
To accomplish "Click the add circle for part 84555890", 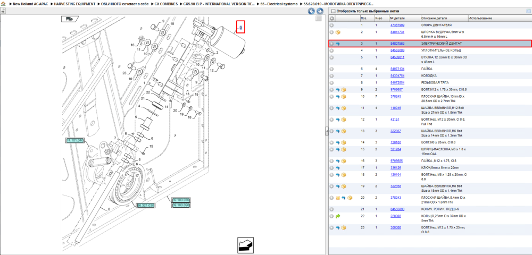I will 332,209.
